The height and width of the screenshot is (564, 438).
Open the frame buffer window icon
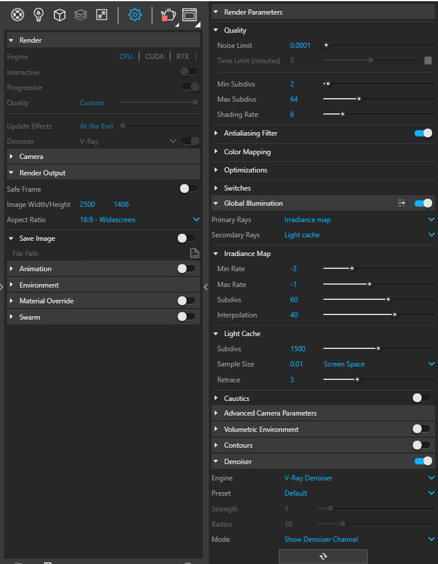click(x=189, y=15)
